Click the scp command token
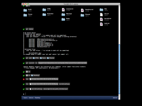 [x=27, y=89]
